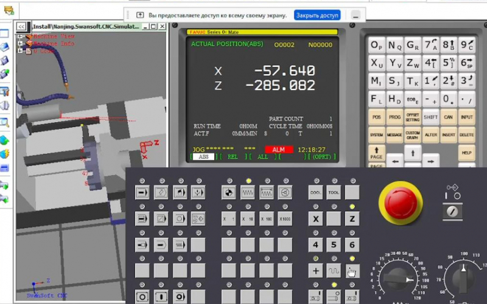Toggle the COOL coolant key
Viewport: 487px width, 304px height.
coord(315,192)
